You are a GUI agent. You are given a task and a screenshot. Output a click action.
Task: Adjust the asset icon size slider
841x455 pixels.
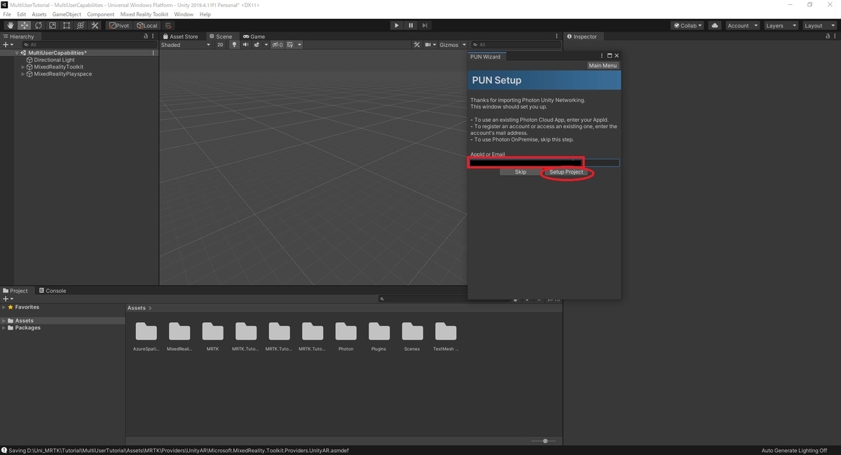545,441
